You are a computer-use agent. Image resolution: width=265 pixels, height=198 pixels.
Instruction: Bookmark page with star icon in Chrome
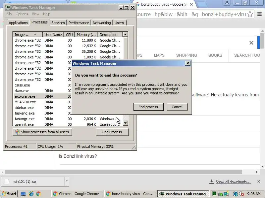click(250, 14)
